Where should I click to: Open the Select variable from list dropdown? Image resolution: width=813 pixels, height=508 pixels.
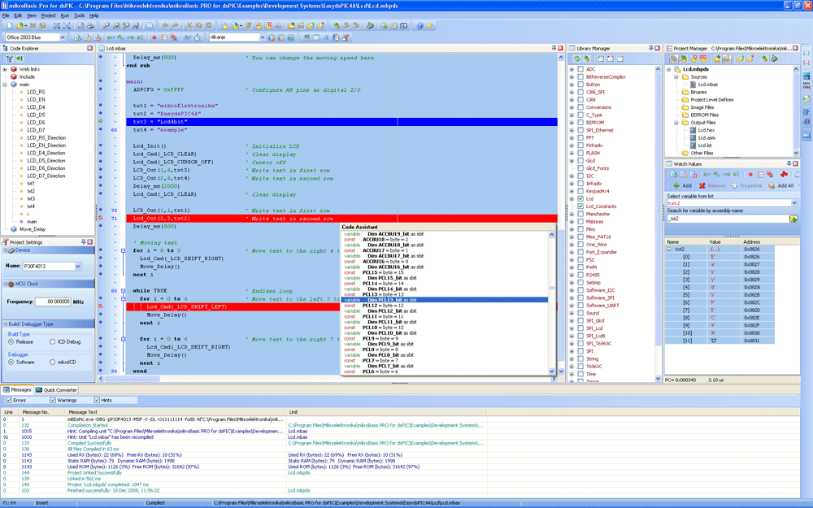pyautogui.click(x=793, y=203)
